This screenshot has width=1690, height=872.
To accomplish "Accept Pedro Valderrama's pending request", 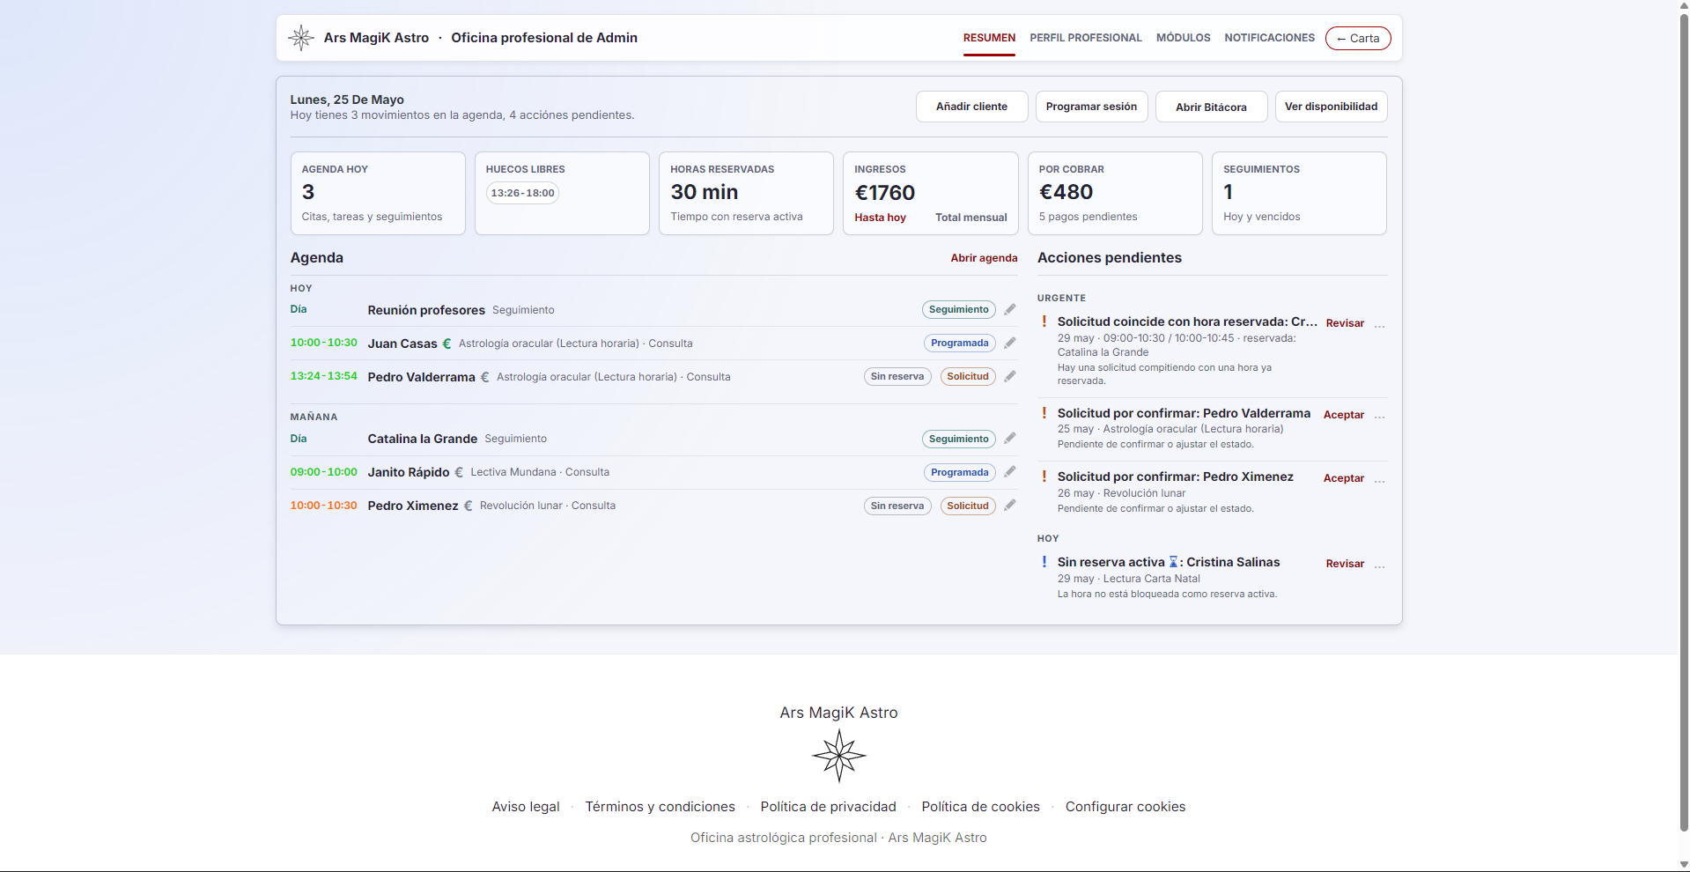I will [x=1344, y=415].
